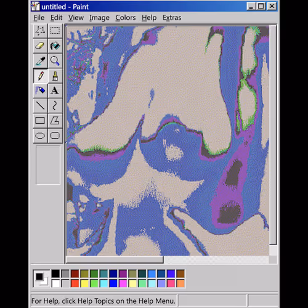Select the Text tool
Screen dimensions: 308x308
pos(55,91)
